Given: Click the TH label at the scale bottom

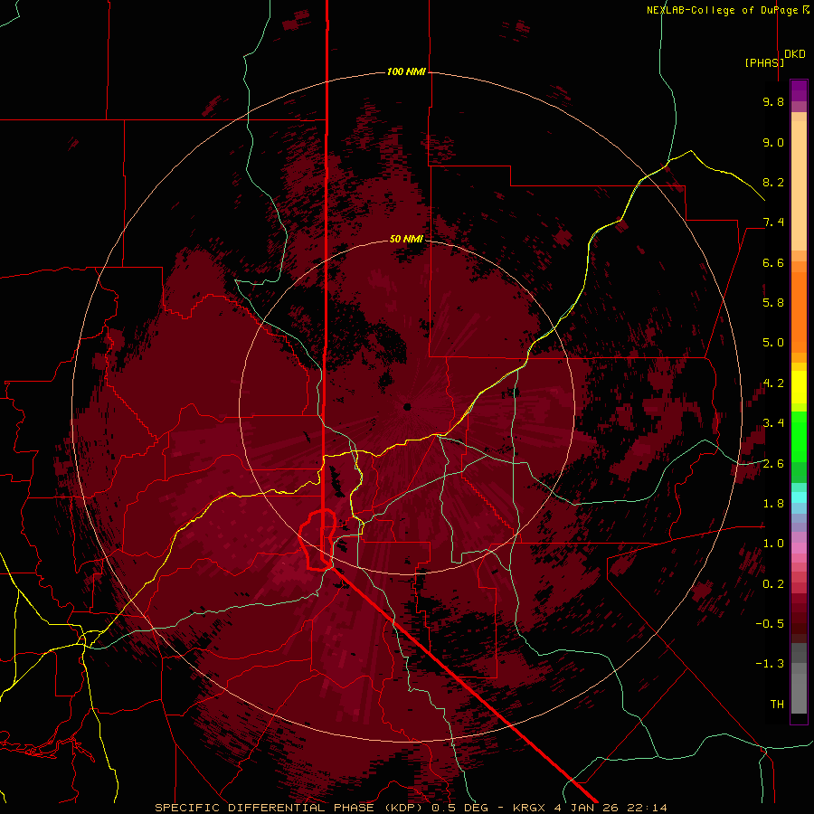Looking at the screenshot, I should pyautogui.click(x=777, y=704).
